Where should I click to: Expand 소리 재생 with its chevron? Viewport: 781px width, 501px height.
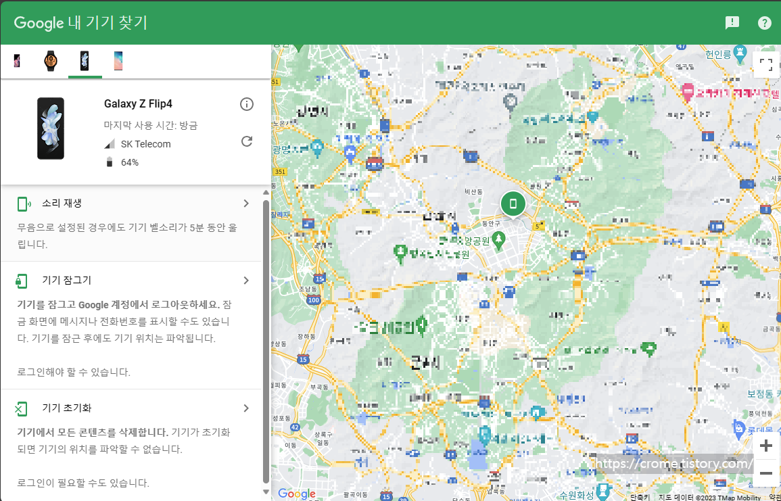(x=246, y=204)
